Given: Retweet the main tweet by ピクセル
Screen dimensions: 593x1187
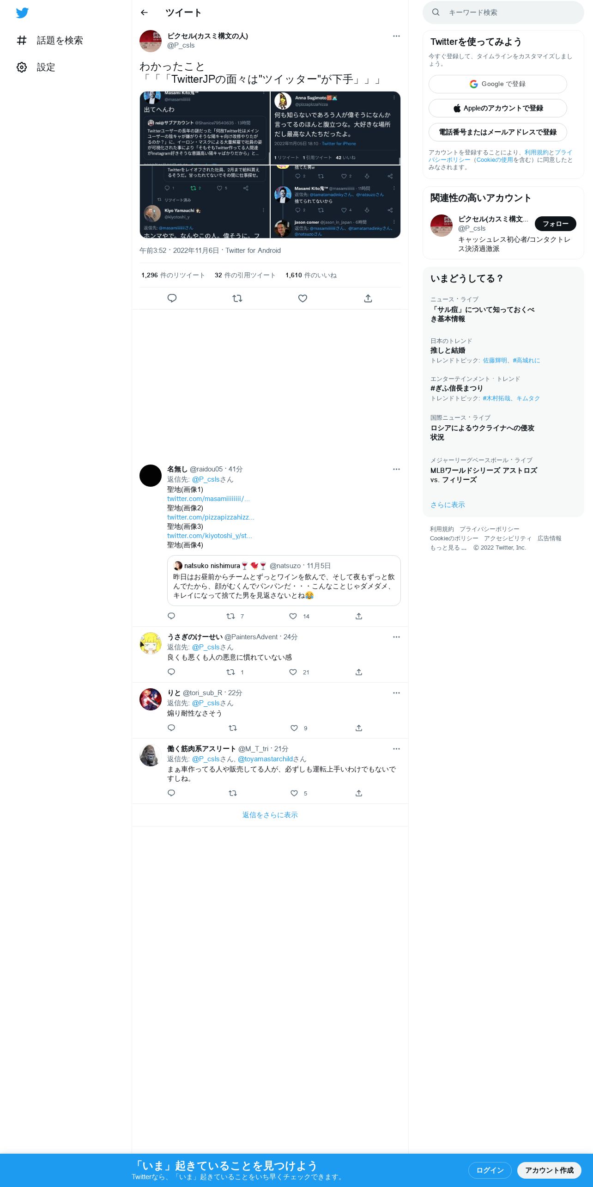Looking at the screenshot, I should (237, 298).
